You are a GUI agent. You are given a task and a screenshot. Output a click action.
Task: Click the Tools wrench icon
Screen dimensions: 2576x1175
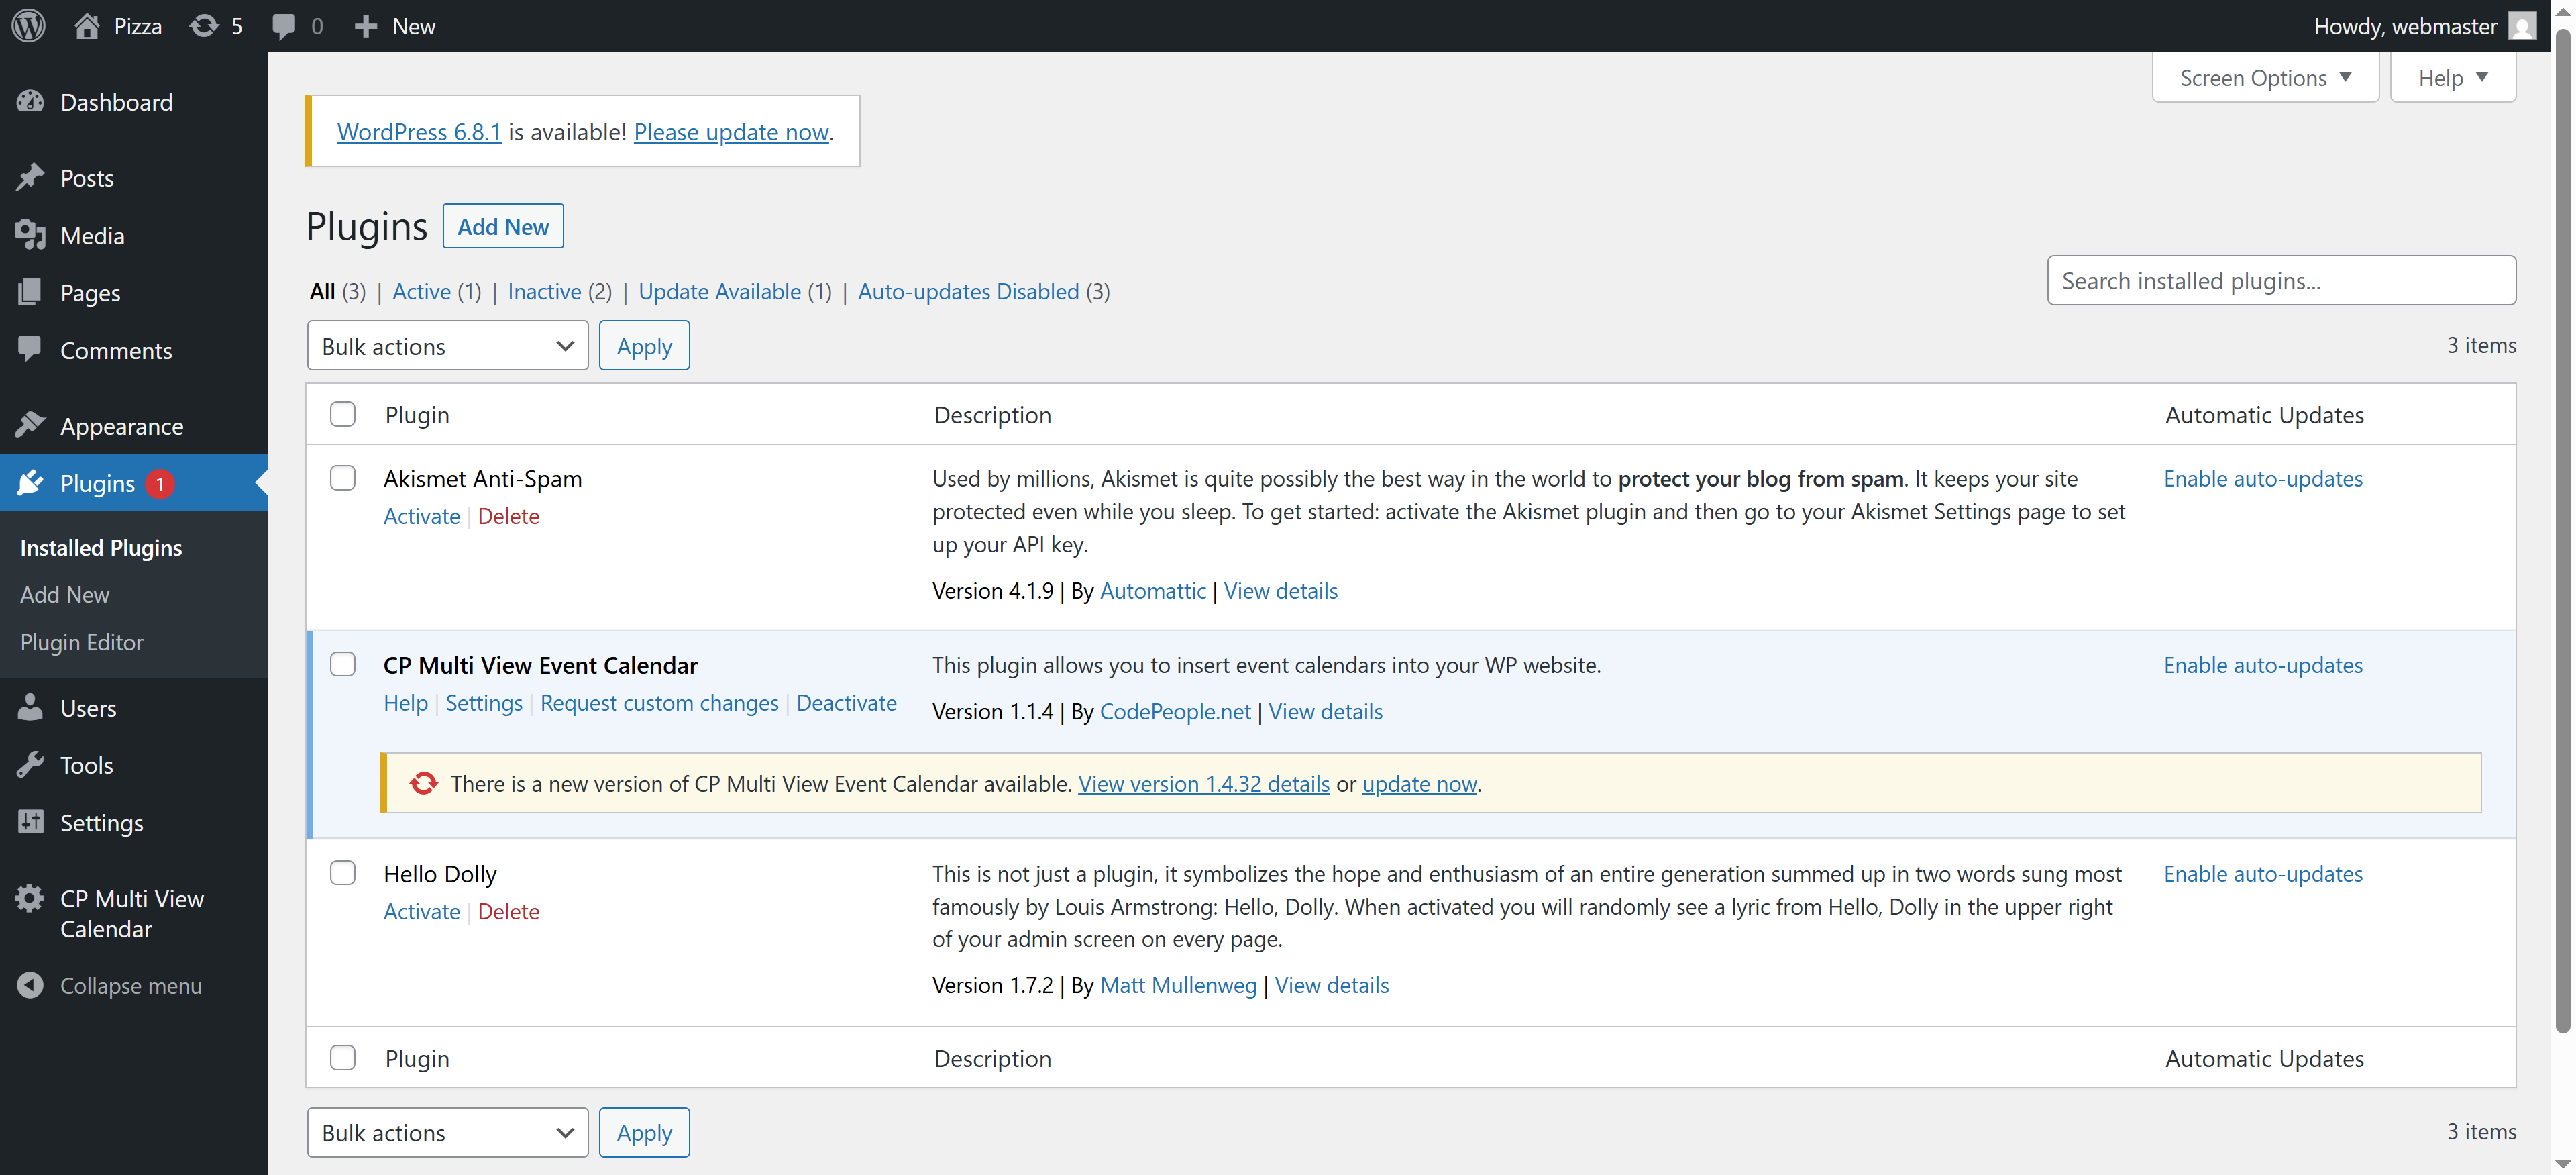[30, 765]
